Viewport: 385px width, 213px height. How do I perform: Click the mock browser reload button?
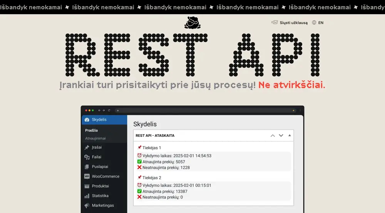click(x=109, y=110)
